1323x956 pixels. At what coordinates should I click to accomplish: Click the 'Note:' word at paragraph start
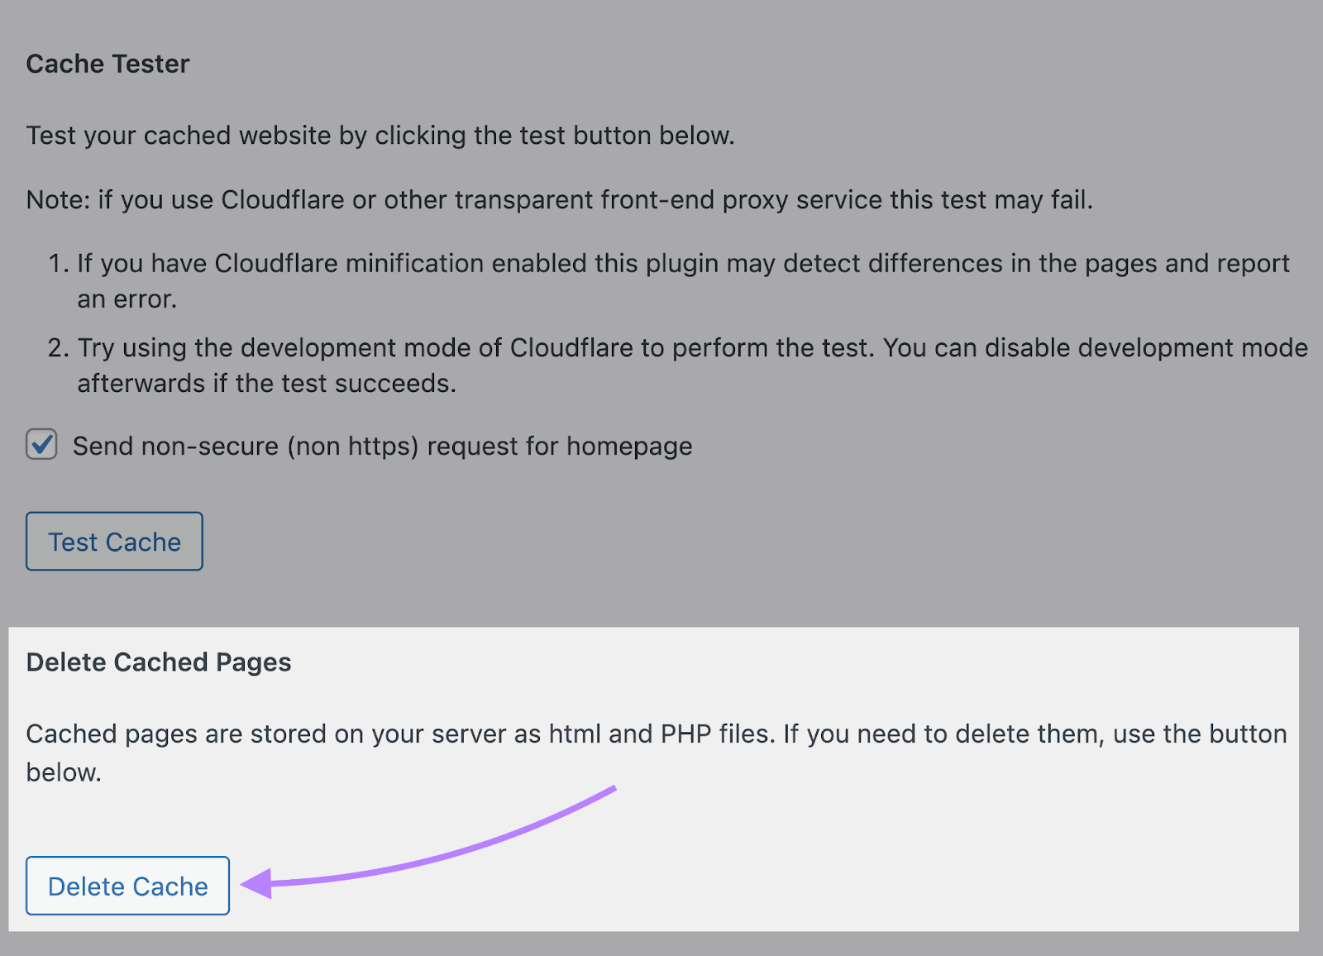tap(58, 200)
